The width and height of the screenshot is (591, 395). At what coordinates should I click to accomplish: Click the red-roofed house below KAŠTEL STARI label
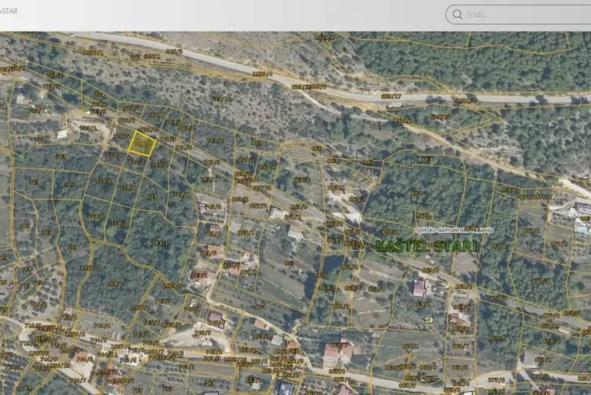pos(419,287)
